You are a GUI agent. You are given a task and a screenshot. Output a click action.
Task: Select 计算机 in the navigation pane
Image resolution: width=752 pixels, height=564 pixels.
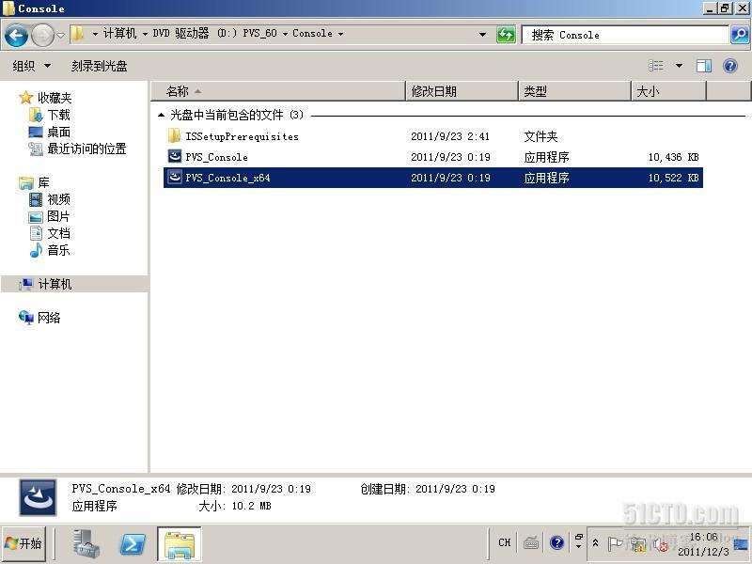point(55,284)
